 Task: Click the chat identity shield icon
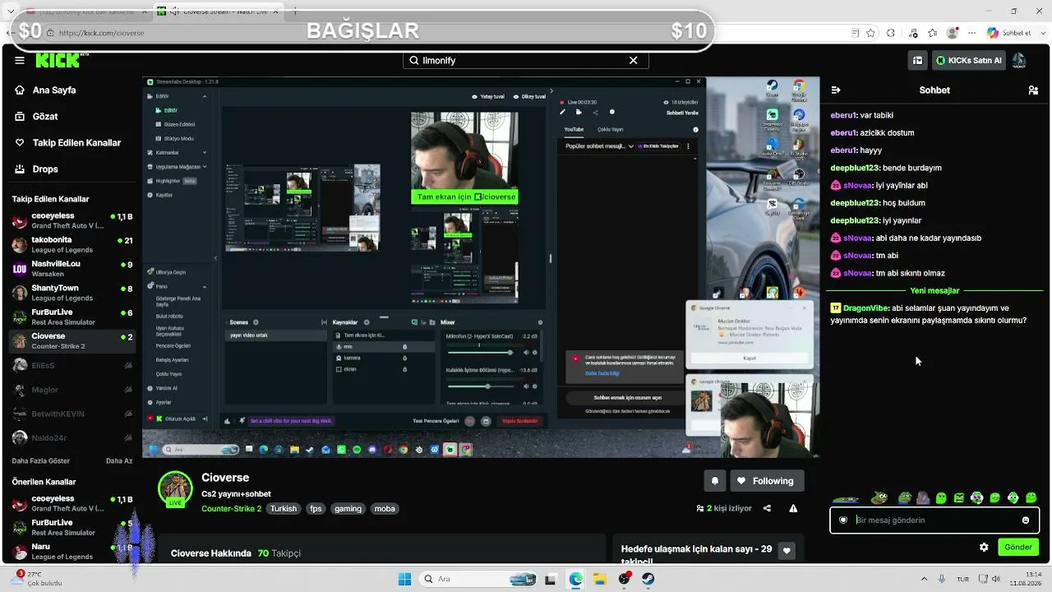(843, 520)
